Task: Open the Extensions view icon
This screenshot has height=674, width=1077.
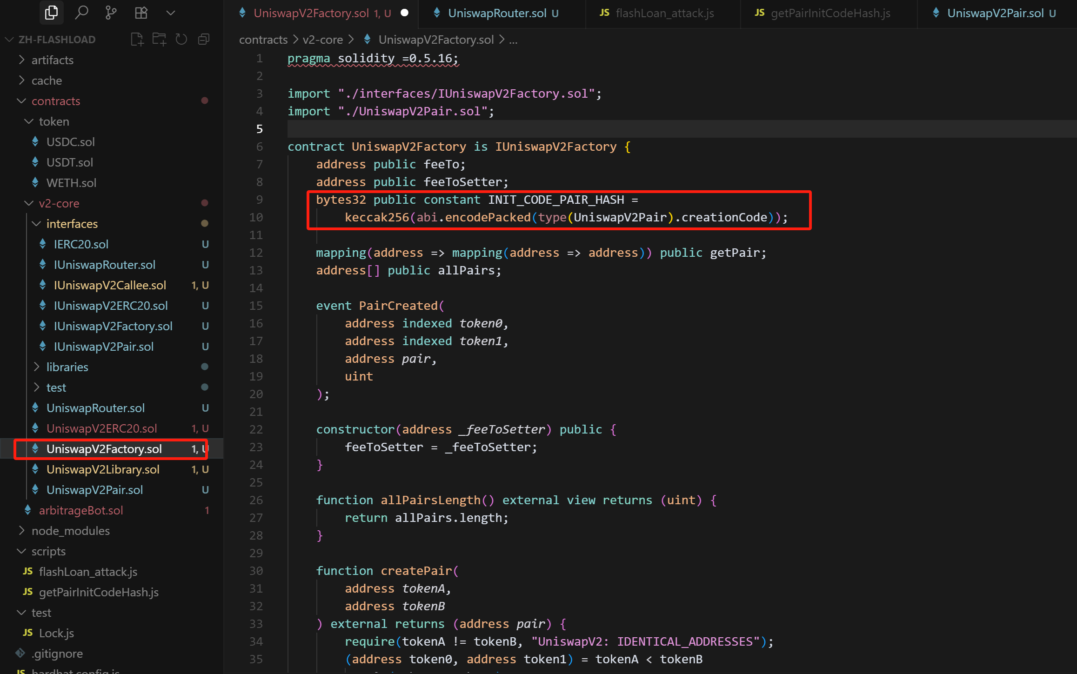Action: [x=141, y=13]
